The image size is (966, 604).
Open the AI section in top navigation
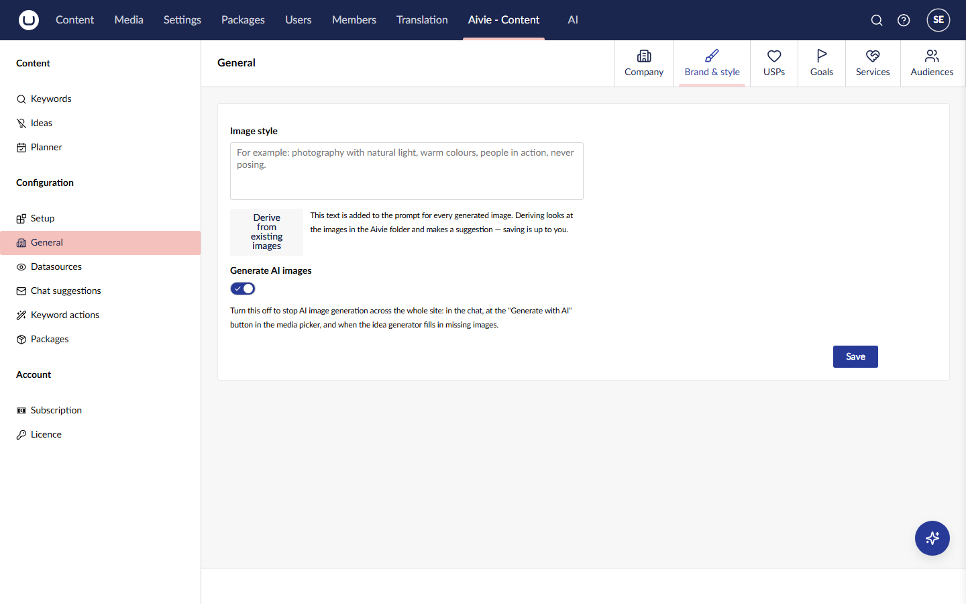click(x=573, y=20)
